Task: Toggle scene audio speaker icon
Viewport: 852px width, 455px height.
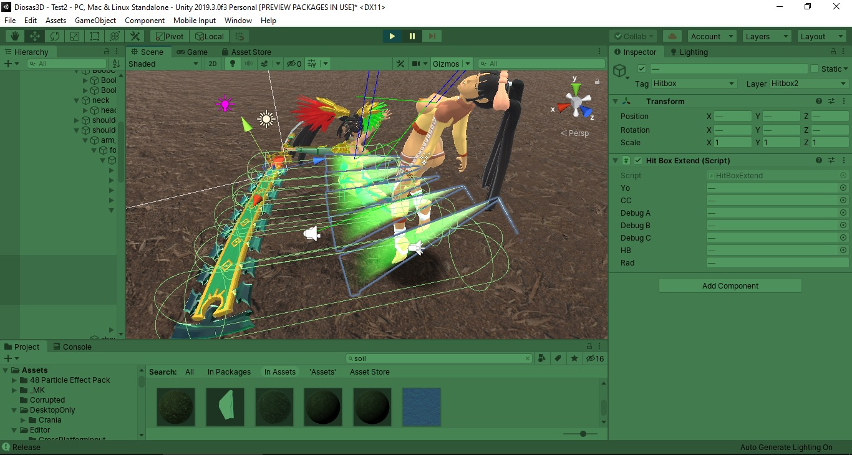Action: [249, 64]
